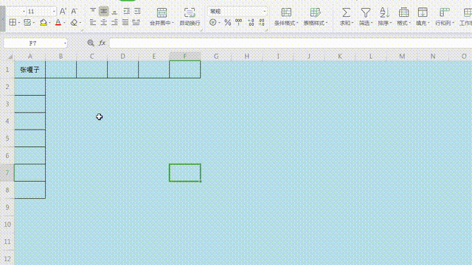472x265 pixels.
Task: Select bordered cell F1
Action: point(185,70)
